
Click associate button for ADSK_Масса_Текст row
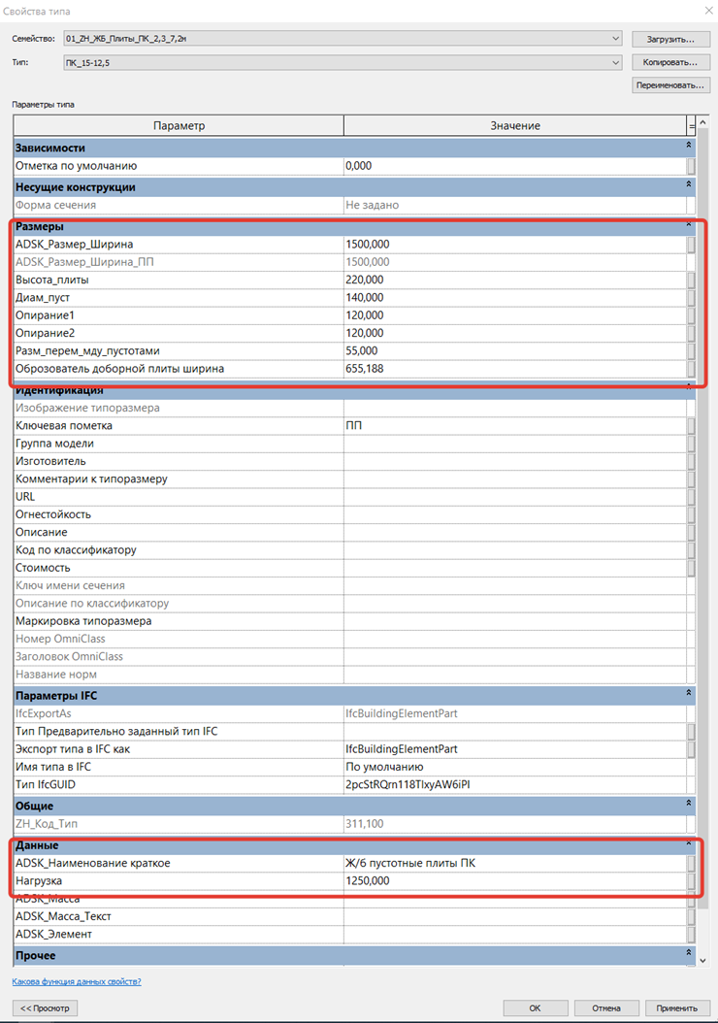[691, 916]
